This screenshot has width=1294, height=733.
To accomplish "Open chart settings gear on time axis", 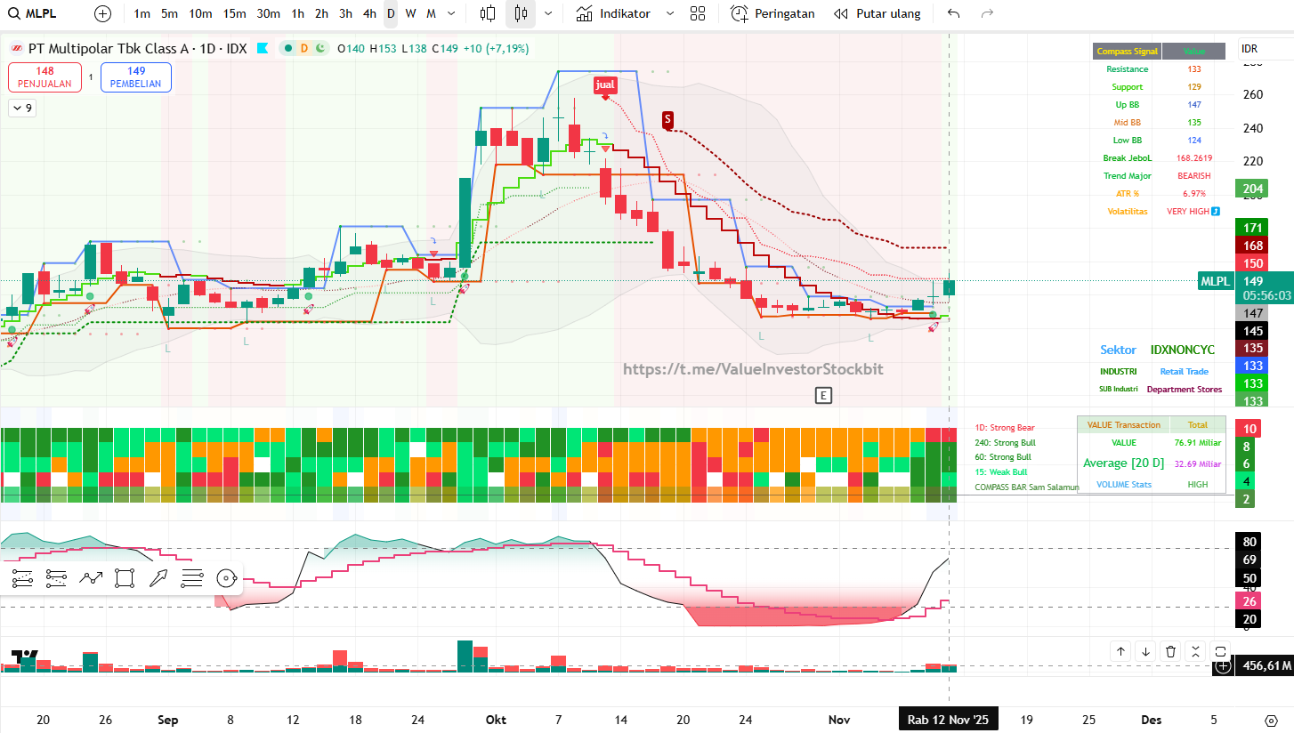I will coord(1270,720).
